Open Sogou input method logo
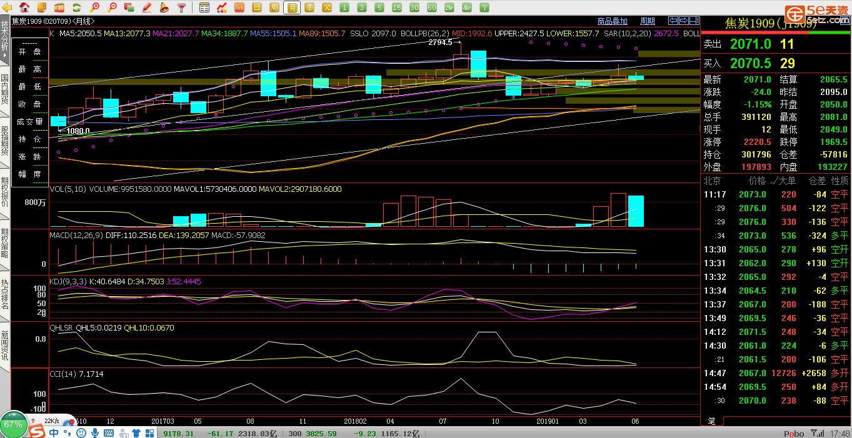 [38, 432]
